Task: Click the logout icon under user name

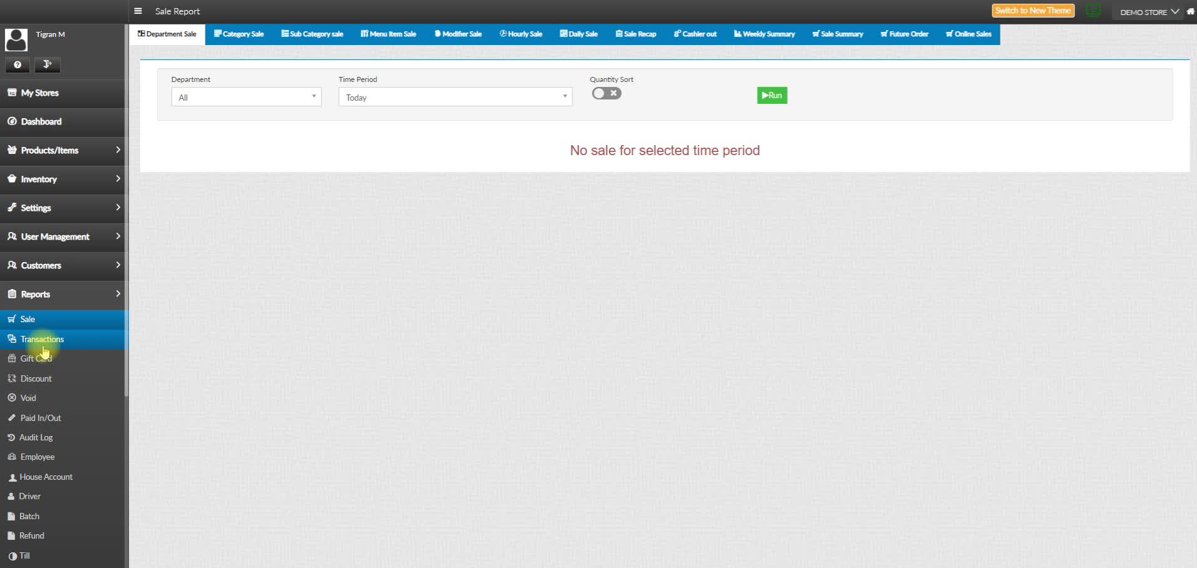Action: click(x=48, y=64)
